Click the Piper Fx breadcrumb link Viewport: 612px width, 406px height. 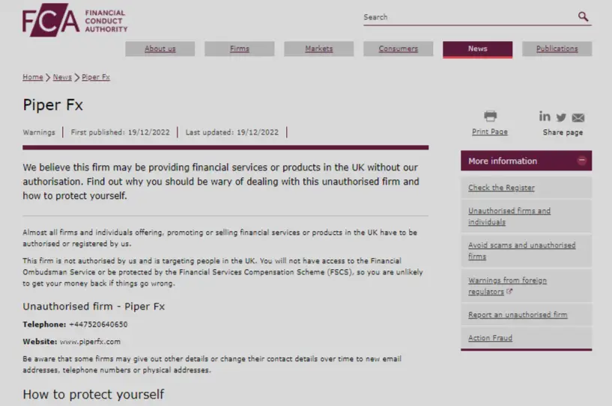[96, 77]
